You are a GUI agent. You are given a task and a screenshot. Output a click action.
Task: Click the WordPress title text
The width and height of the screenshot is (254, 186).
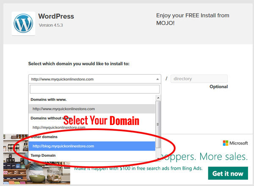point(56,16)
